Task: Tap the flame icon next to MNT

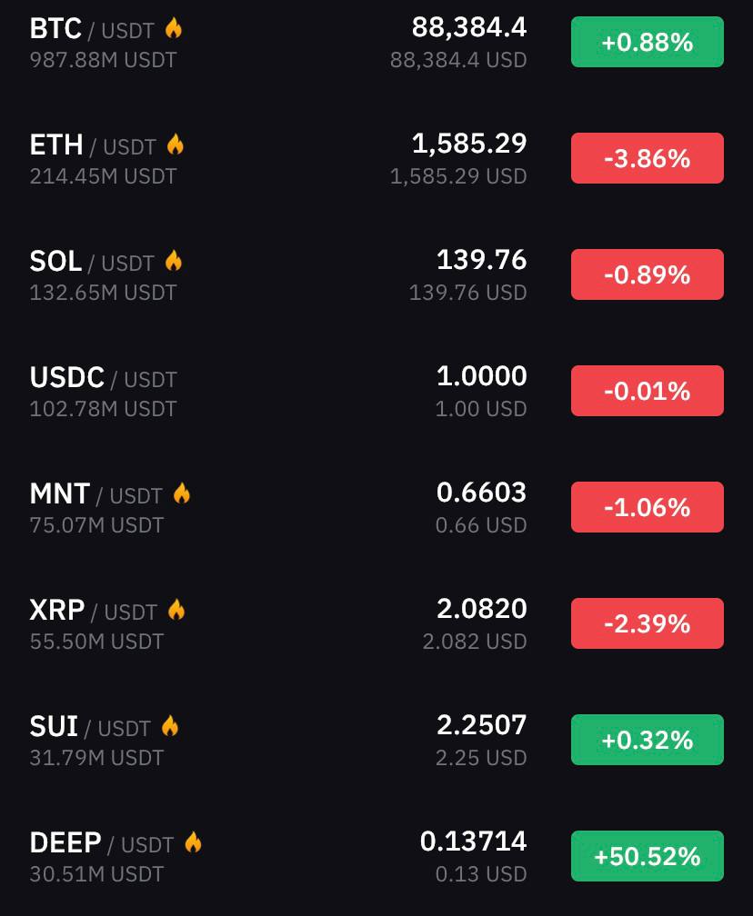Action: click(x=182, y=493)
